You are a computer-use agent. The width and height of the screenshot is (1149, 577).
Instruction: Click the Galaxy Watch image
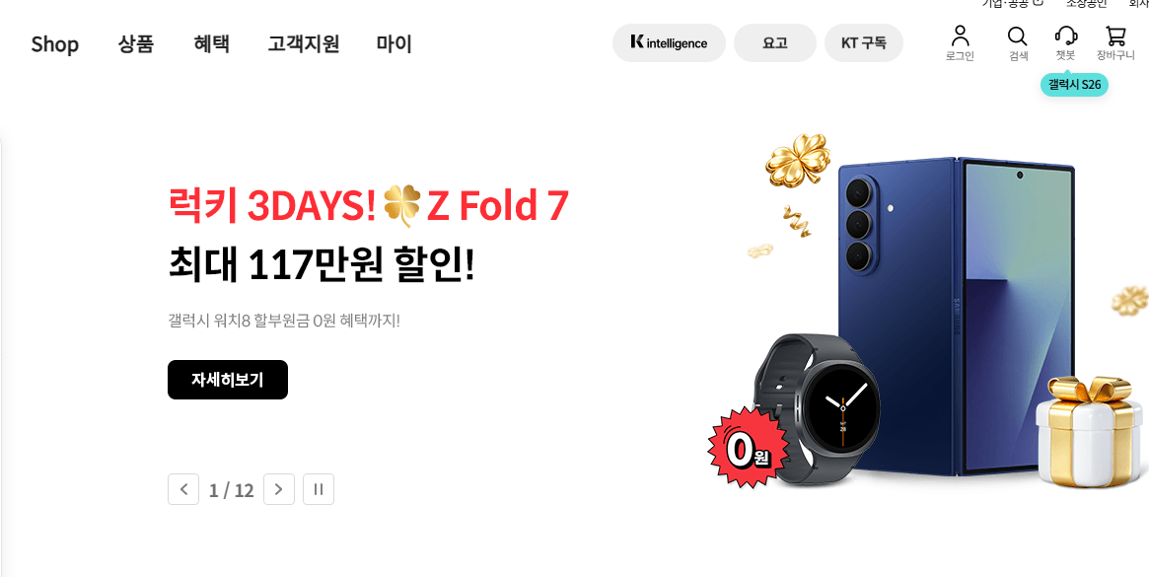817,410
